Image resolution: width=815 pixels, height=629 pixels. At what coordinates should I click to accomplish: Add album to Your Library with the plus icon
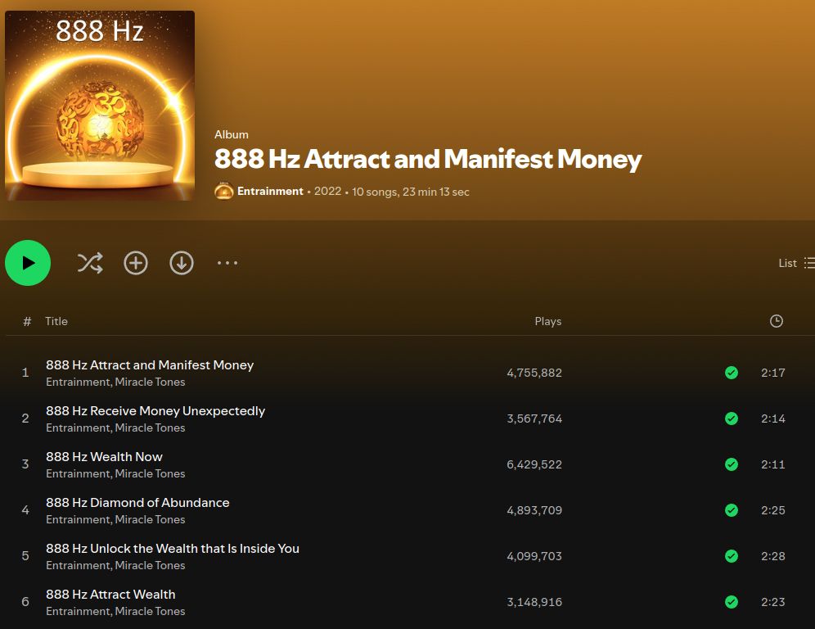[x=136, y=263]
